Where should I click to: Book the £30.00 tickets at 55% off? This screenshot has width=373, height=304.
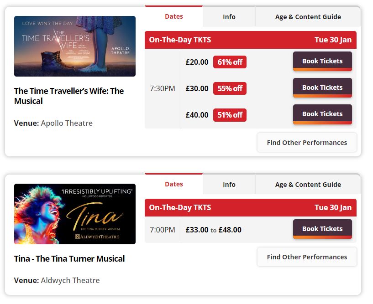tap(322, 88)
